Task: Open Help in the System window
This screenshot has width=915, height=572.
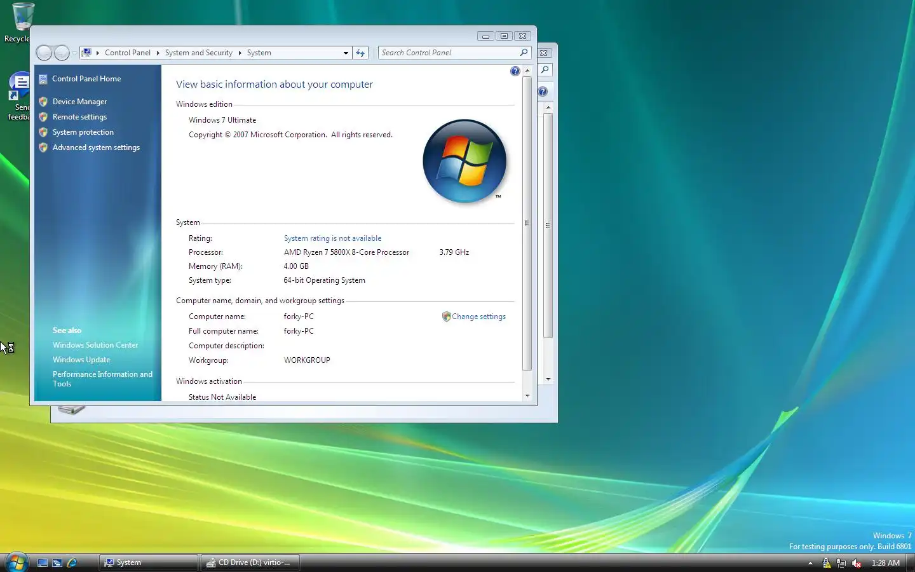Action: click(515, 71)
